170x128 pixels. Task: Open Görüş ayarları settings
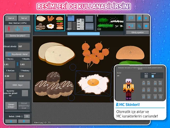coord(137,32)
